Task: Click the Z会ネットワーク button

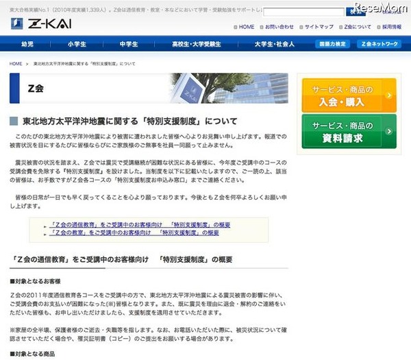Action: pos(379,44)
